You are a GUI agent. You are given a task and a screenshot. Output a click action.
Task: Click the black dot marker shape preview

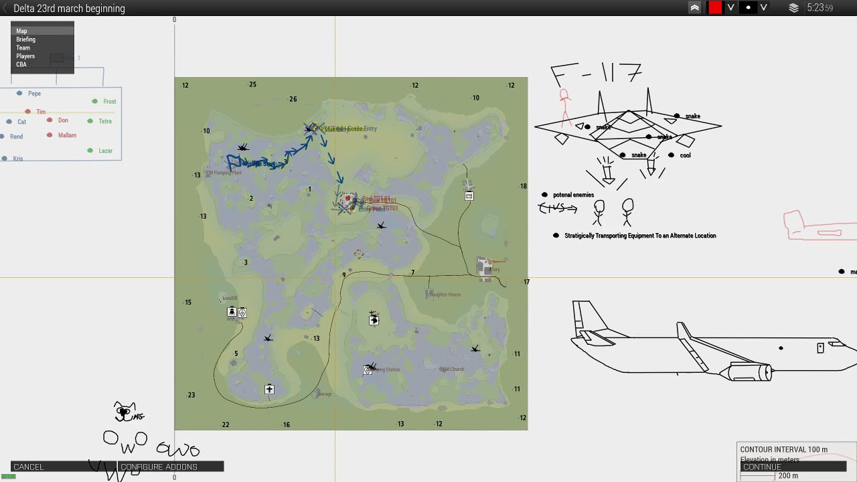[x=748, y=8]
